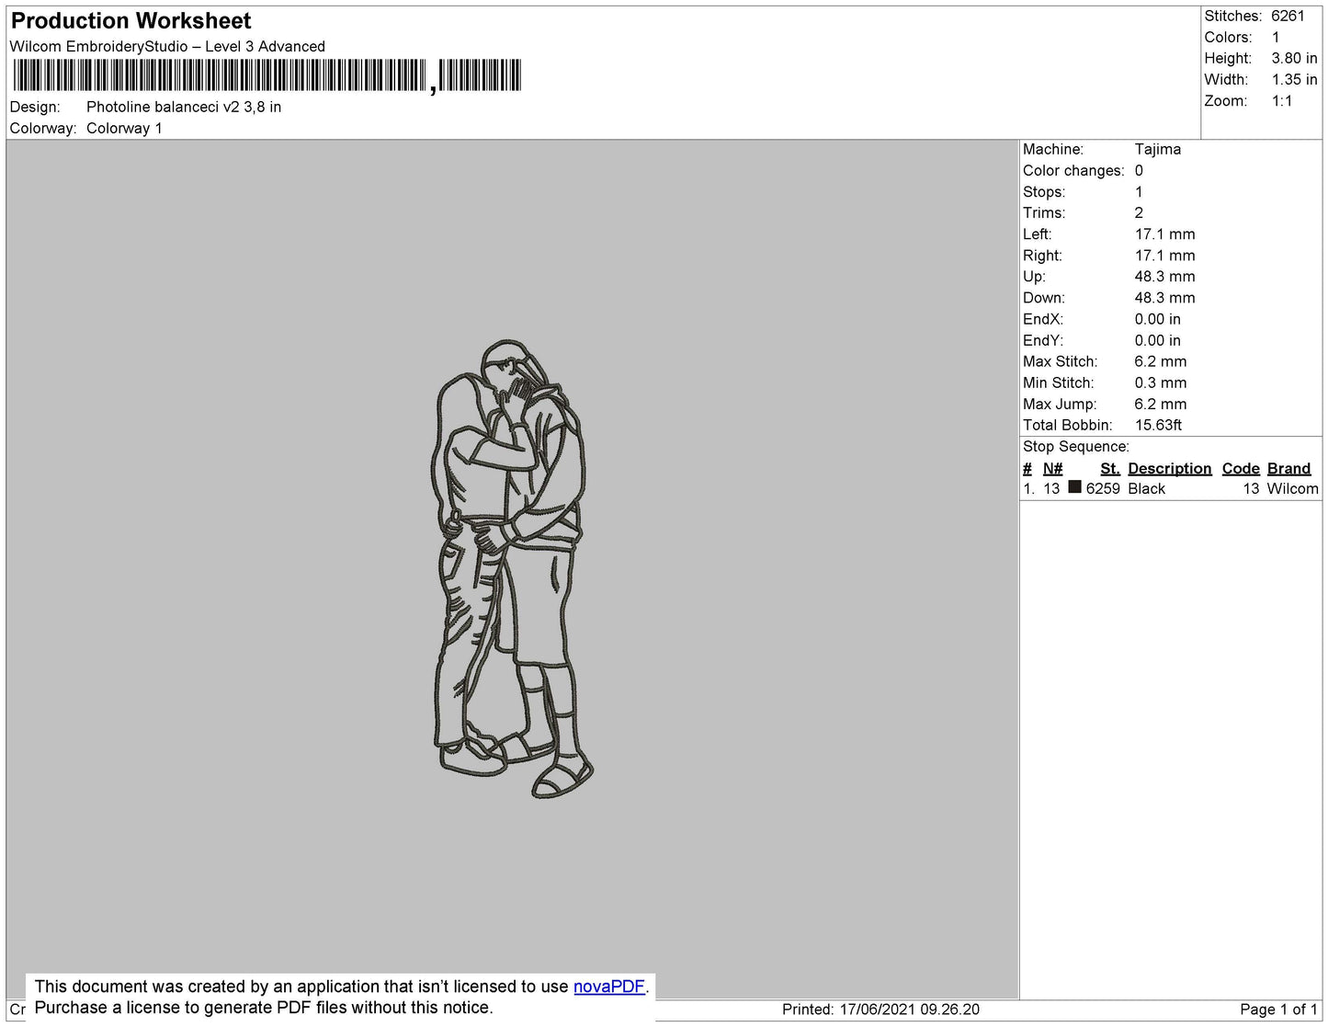
Task: Click the embroidery design outline of the couple
Action: [512, 568]
